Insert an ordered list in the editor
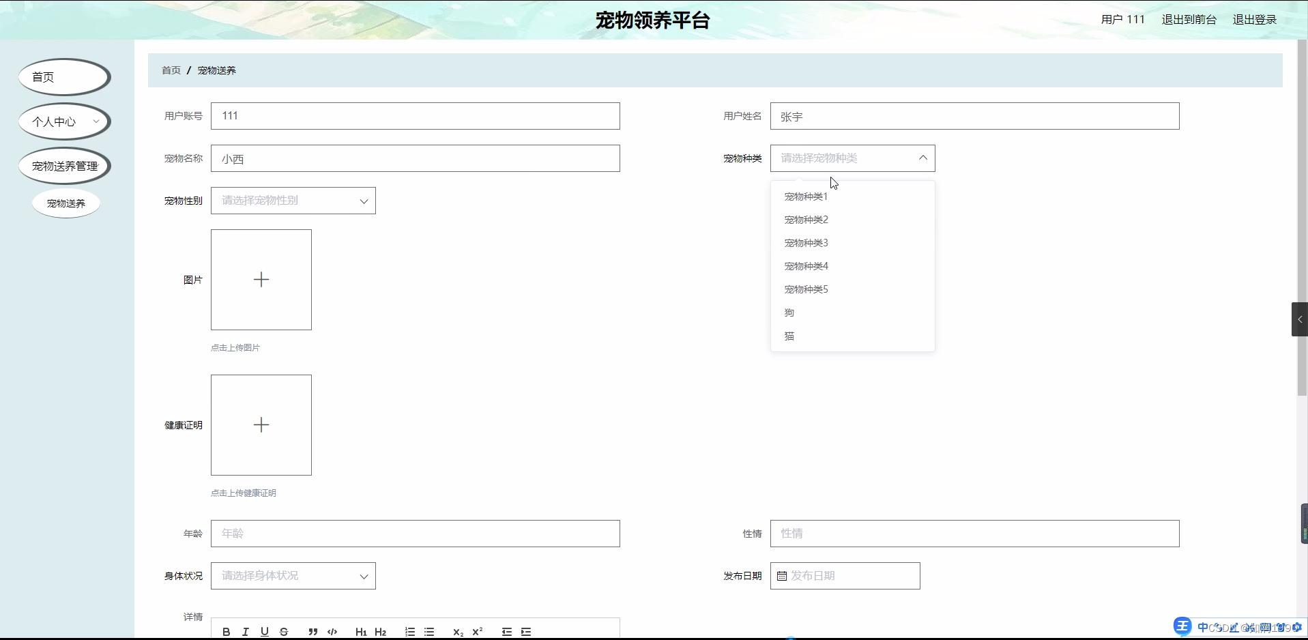Image resolution: width=1308 pixels, height=640 pixels. point(410,632)
